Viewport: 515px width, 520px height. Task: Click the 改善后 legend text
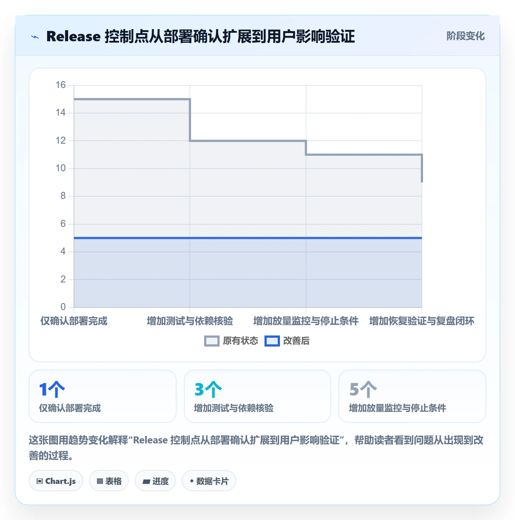pyautogui.click(x=296, y=341)
